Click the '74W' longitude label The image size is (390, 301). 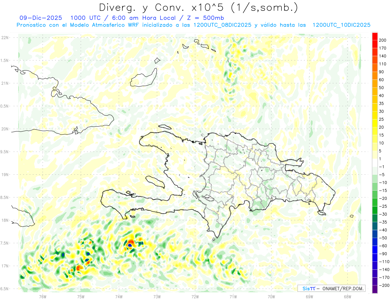(x=119, y=296)
